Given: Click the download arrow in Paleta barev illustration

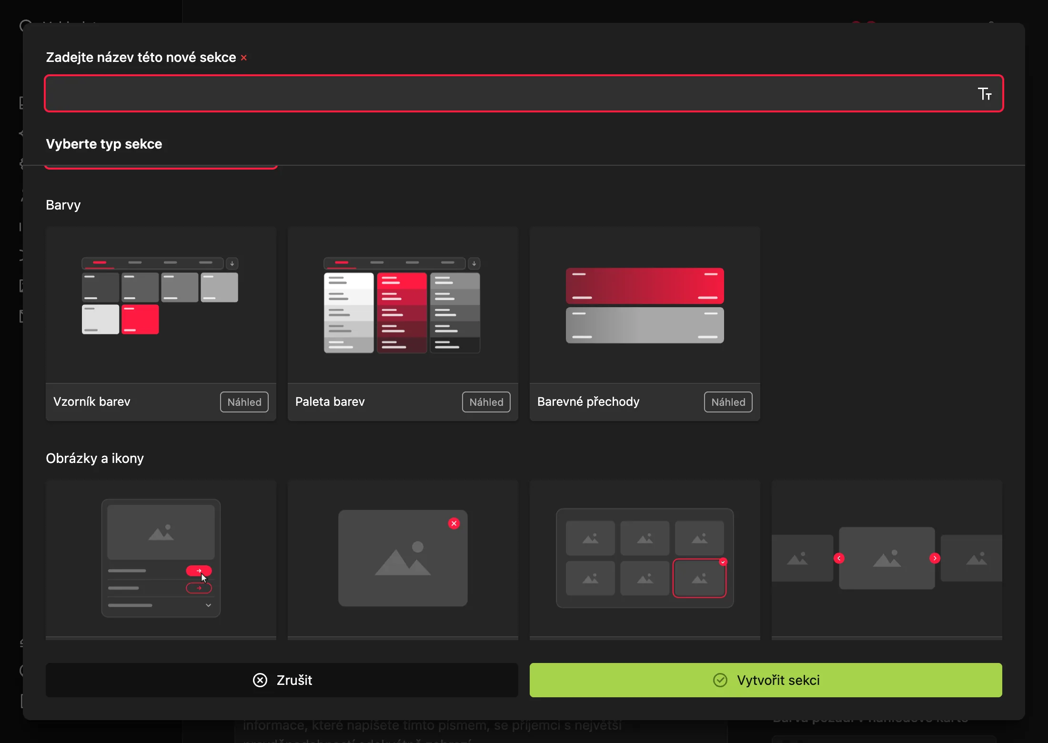Looking at the screenshot, I should pos(474,263).
